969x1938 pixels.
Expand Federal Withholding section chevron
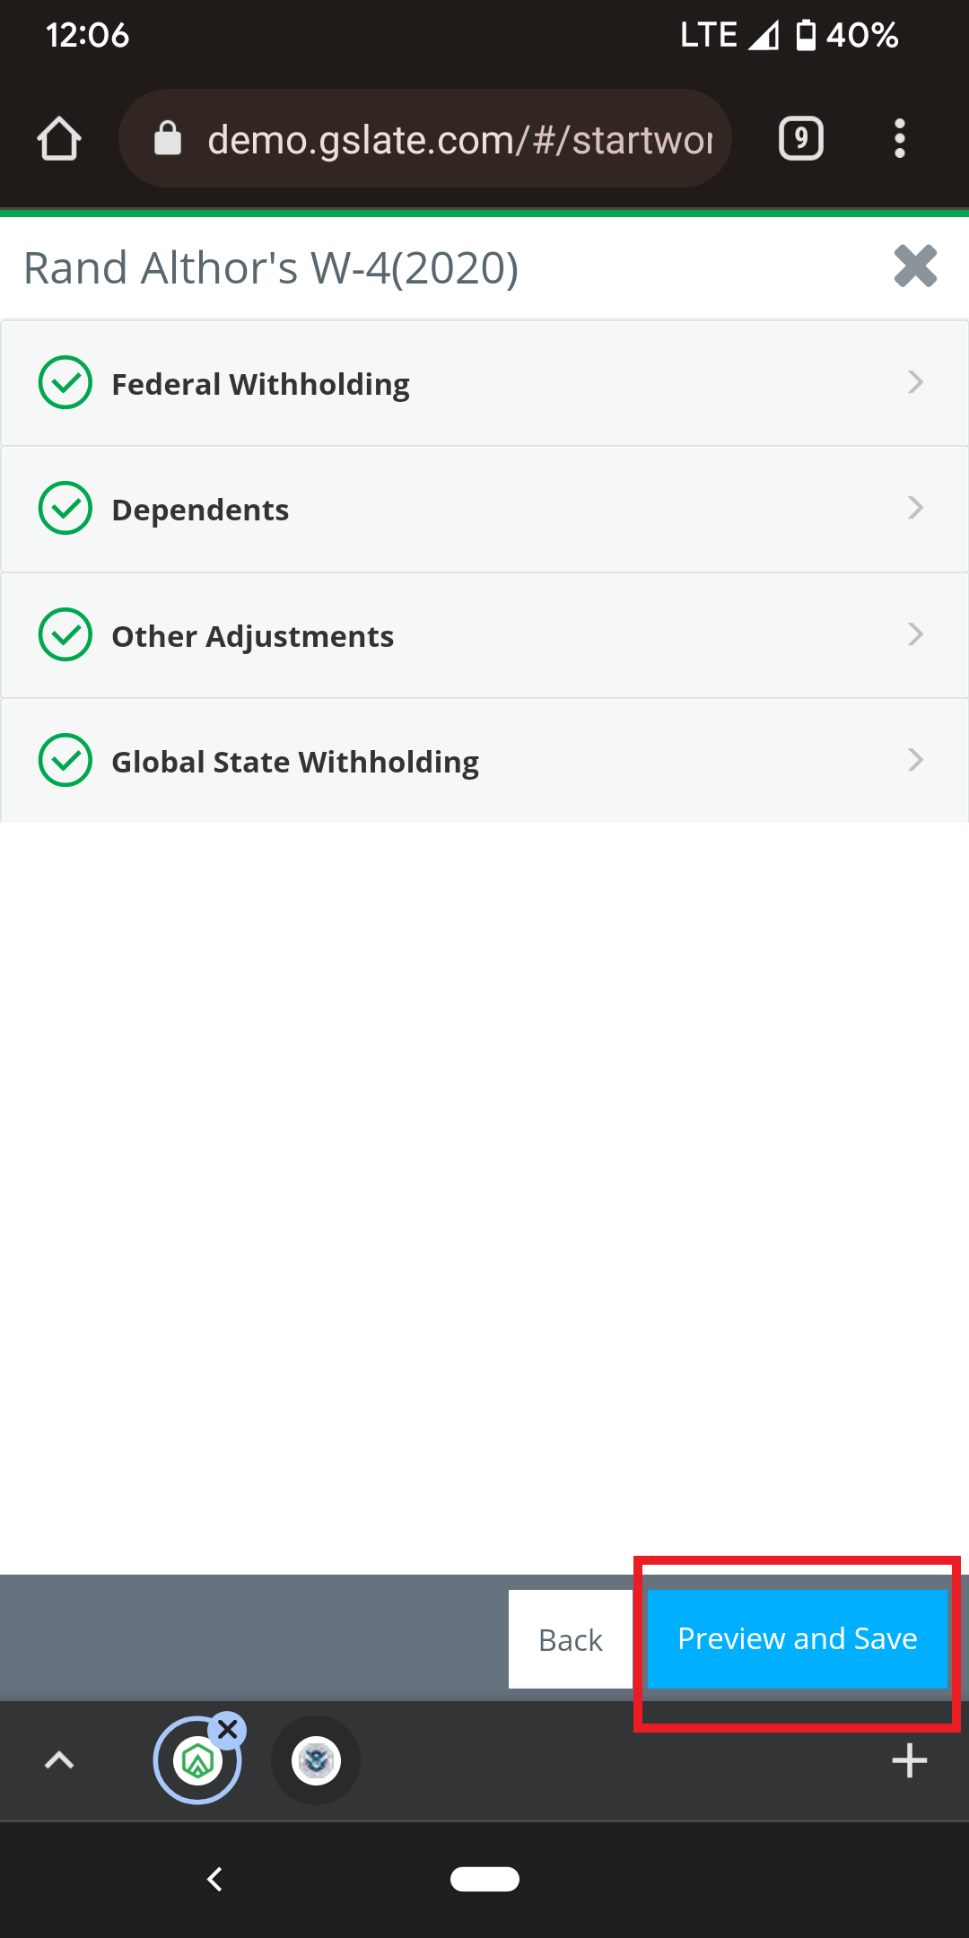pos(915,382)
